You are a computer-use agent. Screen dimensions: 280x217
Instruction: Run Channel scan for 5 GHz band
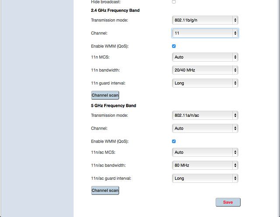[105, 190]
